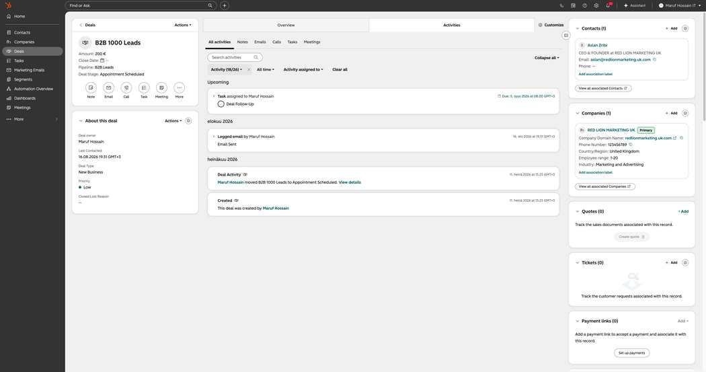
Task: Open the Activity assigned to dropdown
Action: [303, 70]
